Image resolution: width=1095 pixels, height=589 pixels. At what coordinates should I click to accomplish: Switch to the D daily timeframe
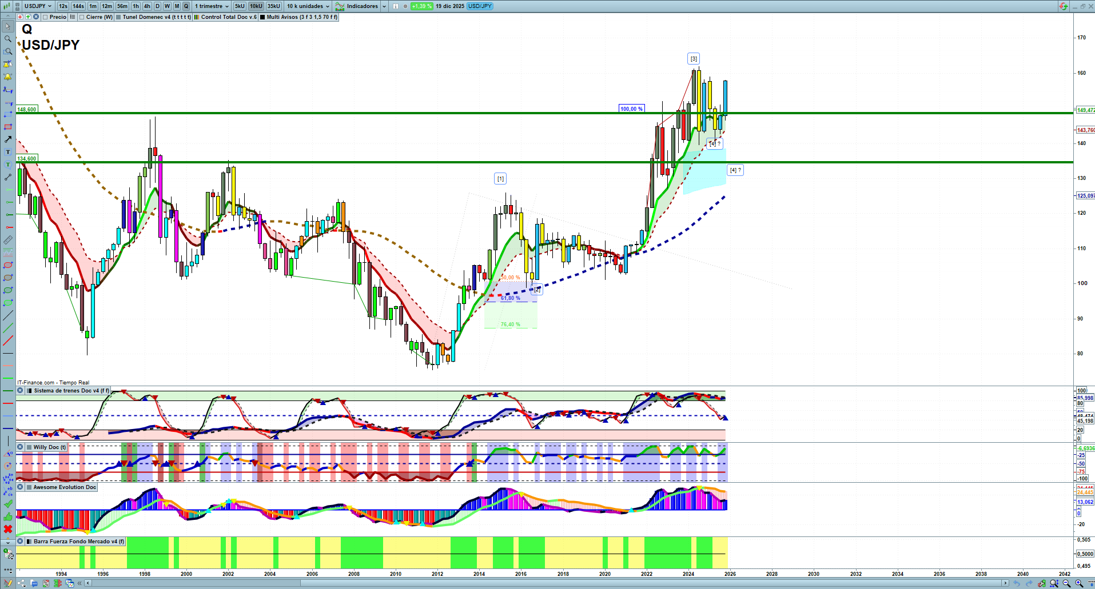pos(157,6)
